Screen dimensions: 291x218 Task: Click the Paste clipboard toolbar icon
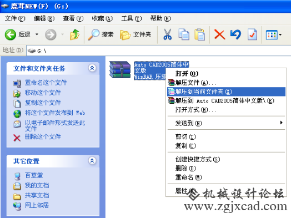200,34
